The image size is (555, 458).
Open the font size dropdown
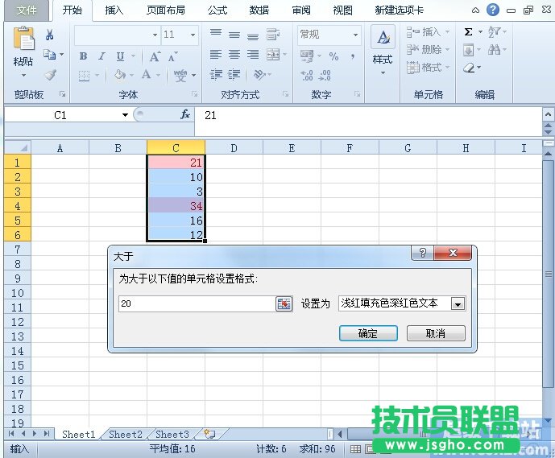193,35
